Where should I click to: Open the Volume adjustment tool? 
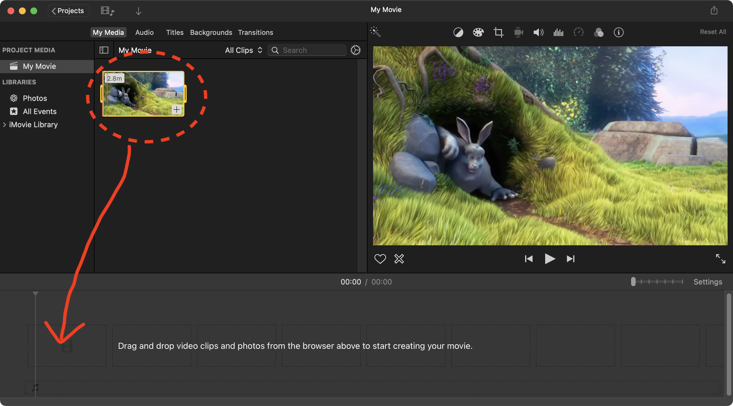tap(538, 32)
